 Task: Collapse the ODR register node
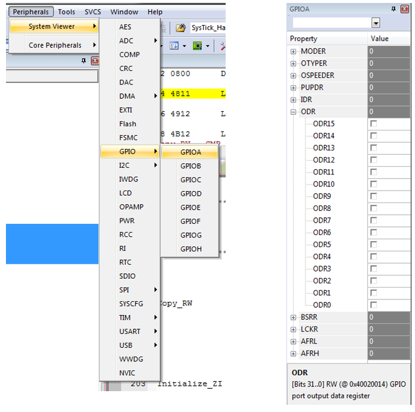(293, 112)
